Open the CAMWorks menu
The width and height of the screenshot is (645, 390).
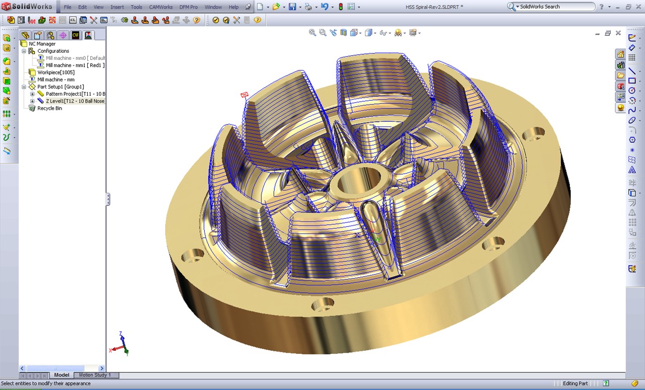(x=161, y=7)
